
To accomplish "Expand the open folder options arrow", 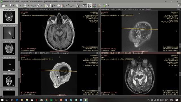I will pyautogui.click(x=7, y=6).
